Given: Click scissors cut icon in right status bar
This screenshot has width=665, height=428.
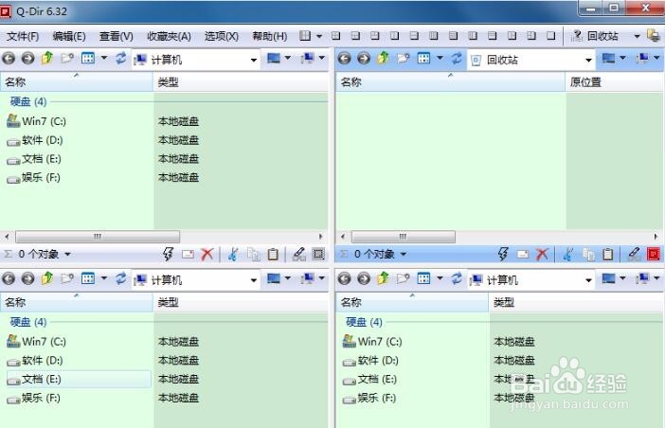Looking at the screenshot, I should [567, 255].
